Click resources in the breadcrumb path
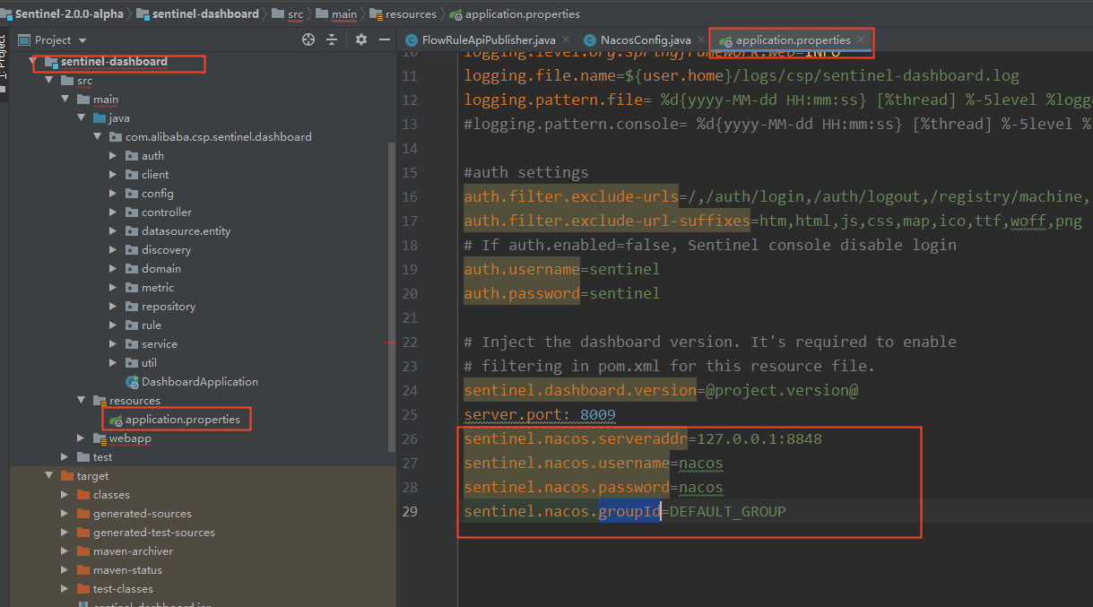 (411, 14)
